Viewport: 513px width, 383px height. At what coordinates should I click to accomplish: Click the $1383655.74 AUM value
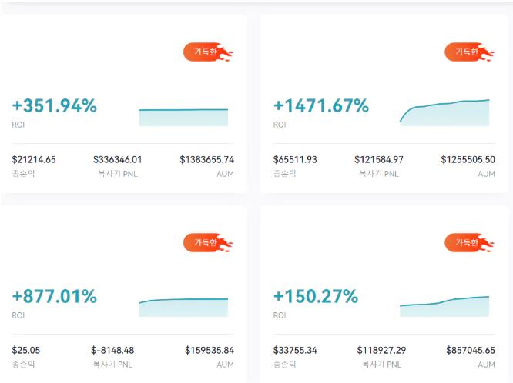coord(206,160)
